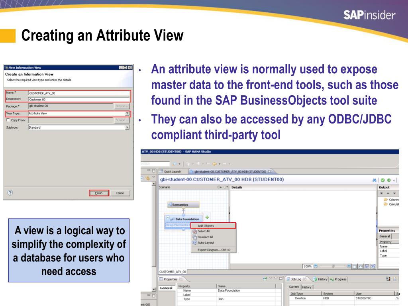The width and height of the screenshot is (408, 306).
Task: Switch to the Progress tab
Action: pos(338,279)
